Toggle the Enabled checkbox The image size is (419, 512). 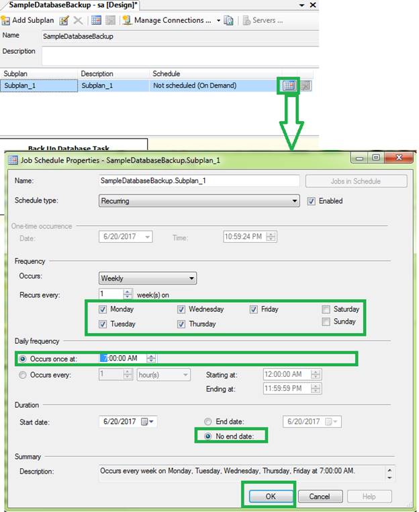click(311, 201)
